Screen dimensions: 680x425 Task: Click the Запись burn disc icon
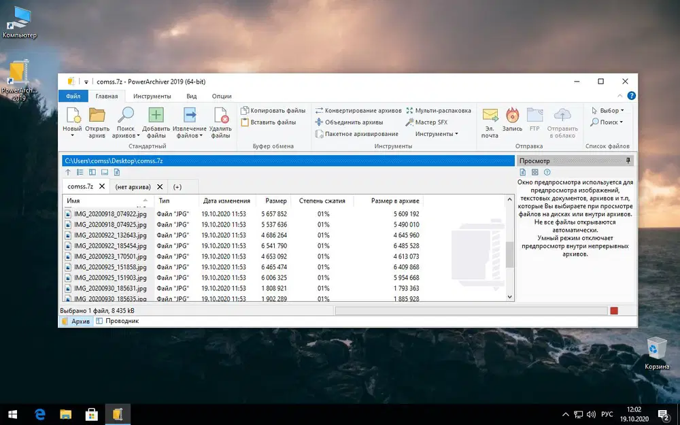[x=512, y=116]
